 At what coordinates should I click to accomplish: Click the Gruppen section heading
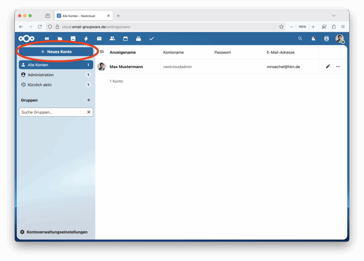pos(29,100)
